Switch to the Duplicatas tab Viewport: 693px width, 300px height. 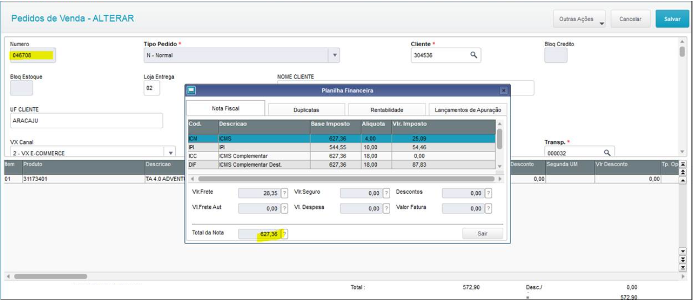(307, 110)
